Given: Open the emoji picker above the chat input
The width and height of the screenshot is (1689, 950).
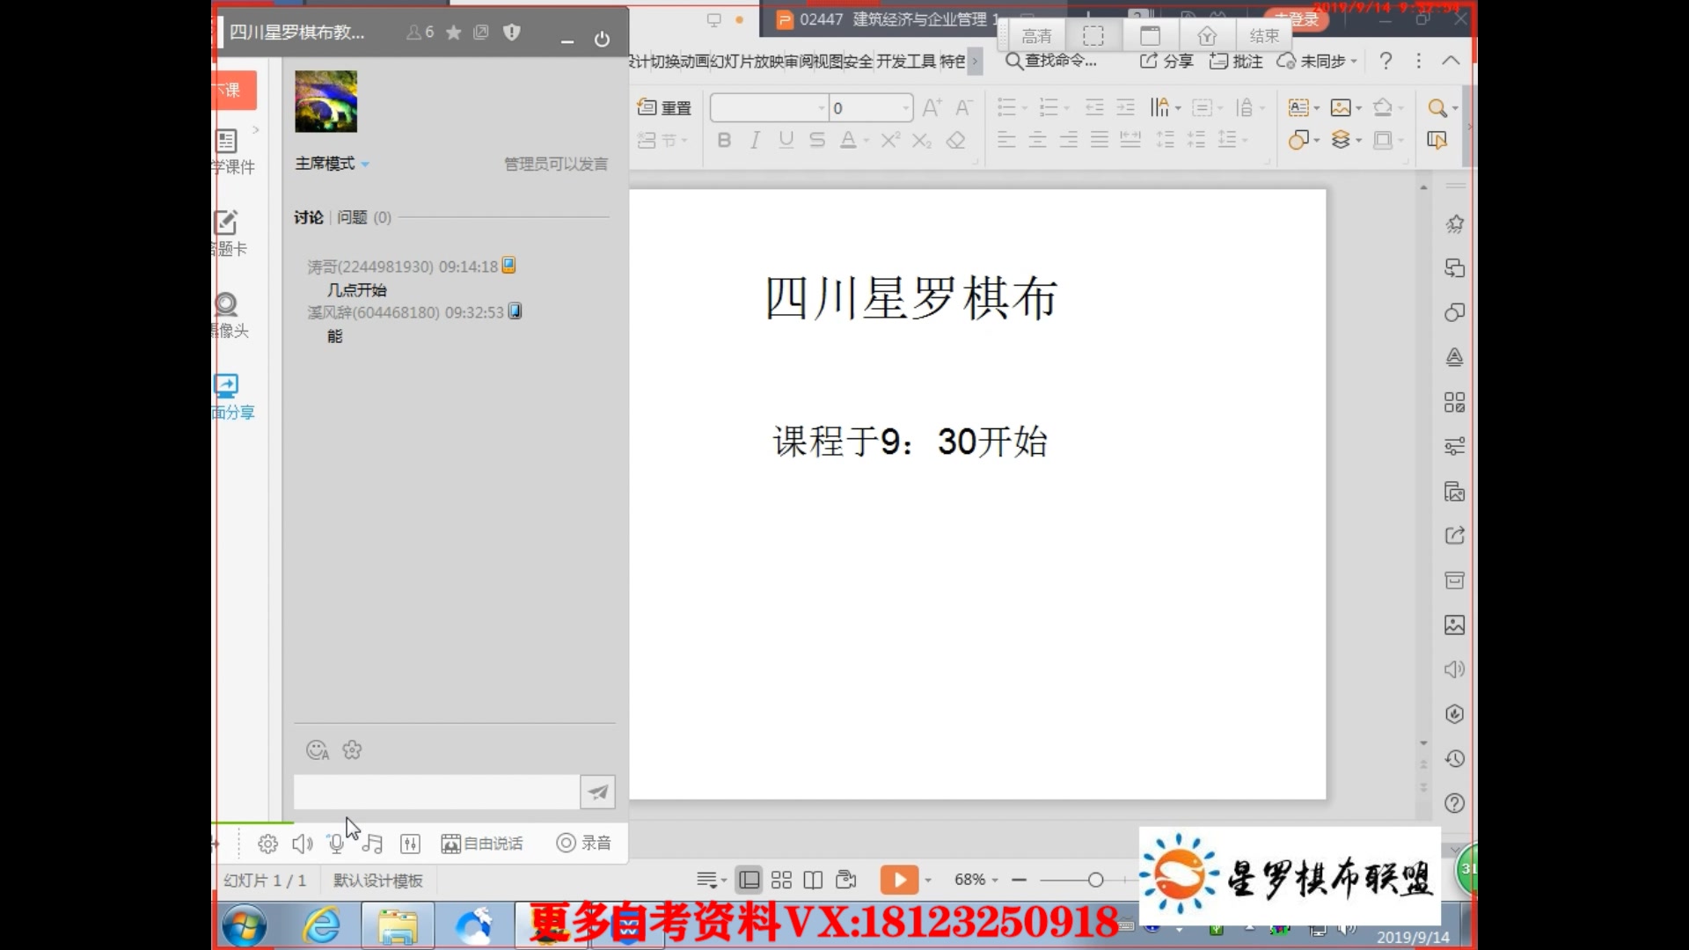Looking at the screenshot, I should (317, 750).
